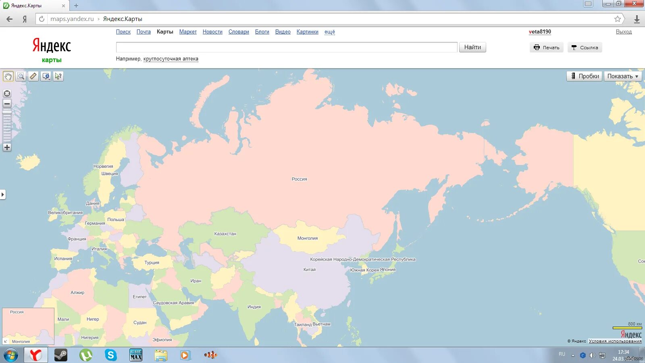
Task: Click the Ссылка link button
Action: pyautogui.click(x=585, y=48)
